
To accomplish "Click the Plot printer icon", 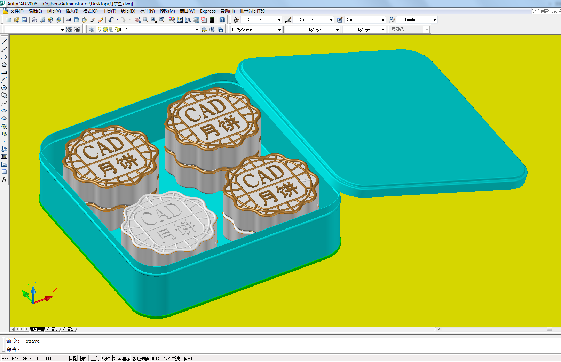I will (x=34, y=20).
